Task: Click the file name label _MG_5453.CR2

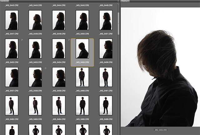Action: [x=35, y=62]
